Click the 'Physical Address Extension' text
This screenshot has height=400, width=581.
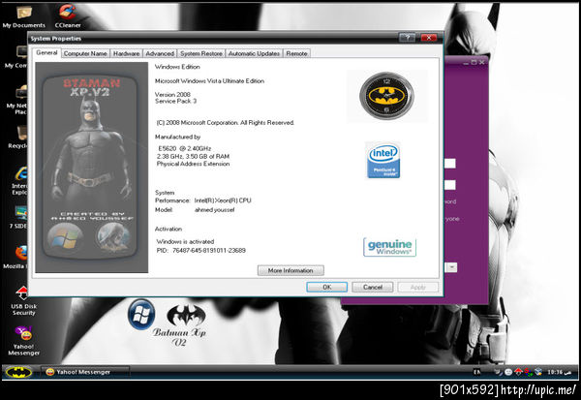[193, 164]
